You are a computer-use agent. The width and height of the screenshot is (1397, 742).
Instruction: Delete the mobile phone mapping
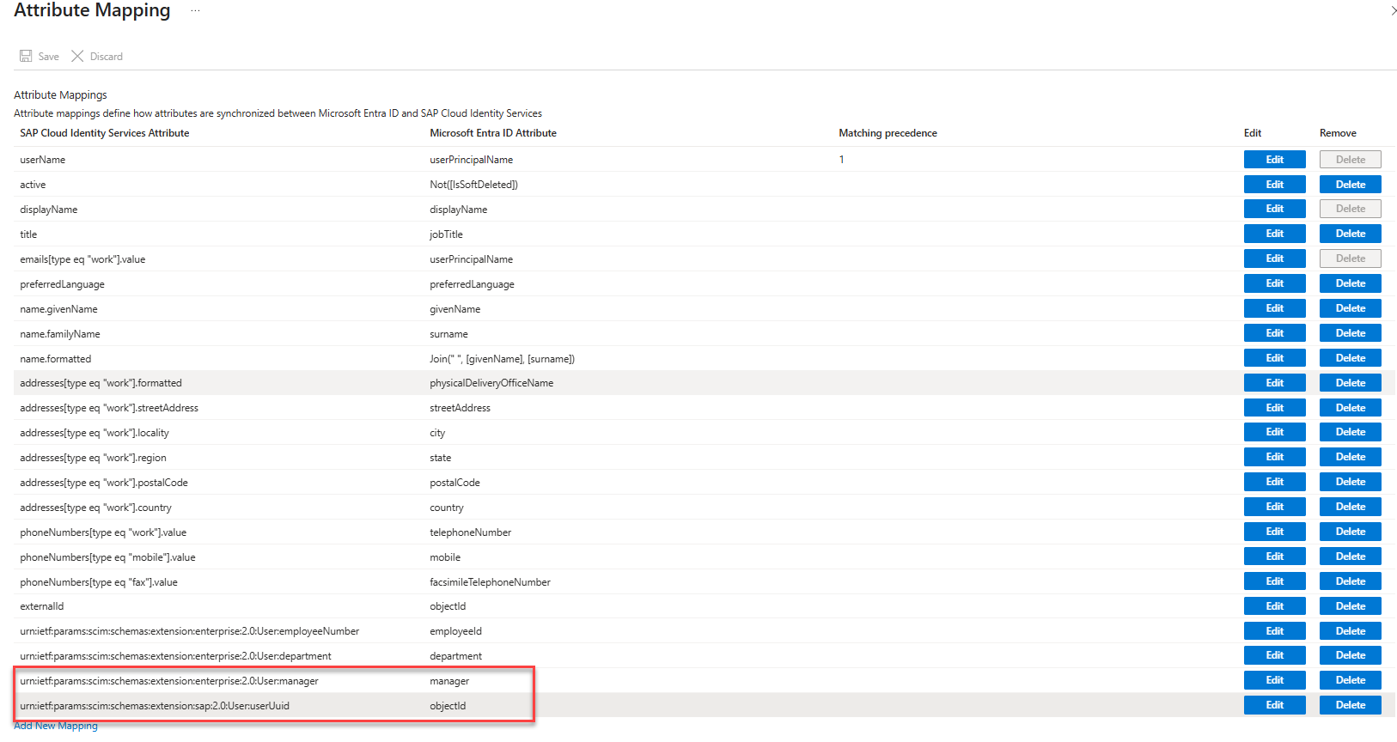tap(1350, 556)
